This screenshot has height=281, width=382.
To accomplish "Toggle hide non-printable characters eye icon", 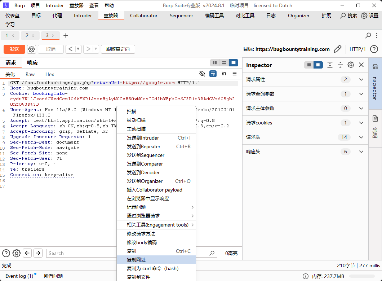I will [202, 74].
